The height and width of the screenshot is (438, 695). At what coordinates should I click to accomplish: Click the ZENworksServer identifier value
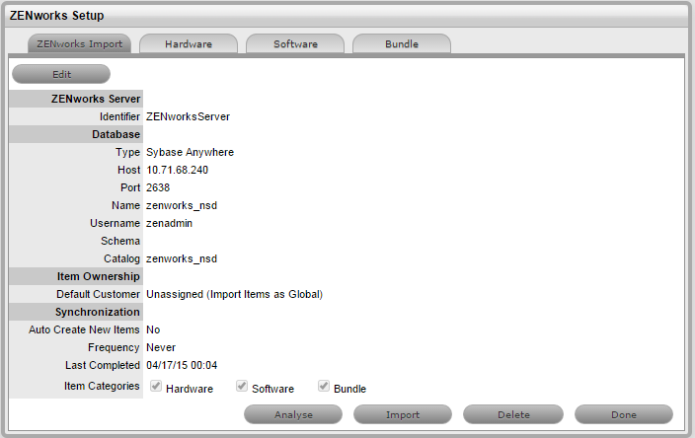[188, 116]
